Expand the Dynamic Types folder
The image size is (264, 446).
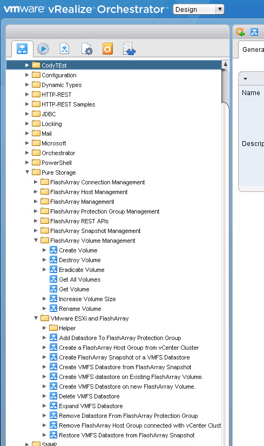[27, 84]
